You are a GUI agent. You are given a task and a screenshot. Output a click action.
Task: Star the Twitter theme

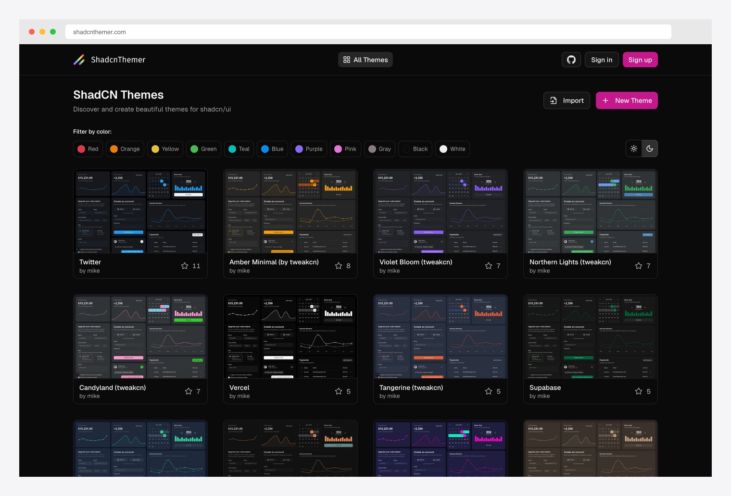pyautogui.click(x=185, y=266)
